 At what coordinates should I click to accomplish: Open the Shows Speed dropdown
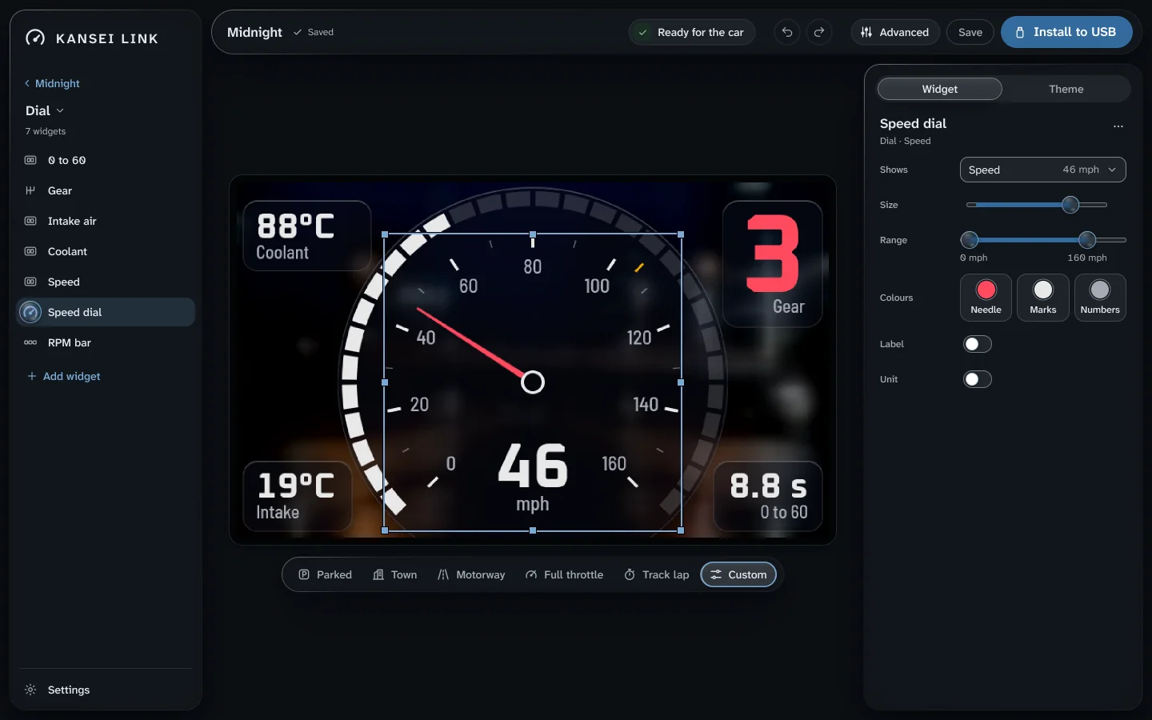1042,170
